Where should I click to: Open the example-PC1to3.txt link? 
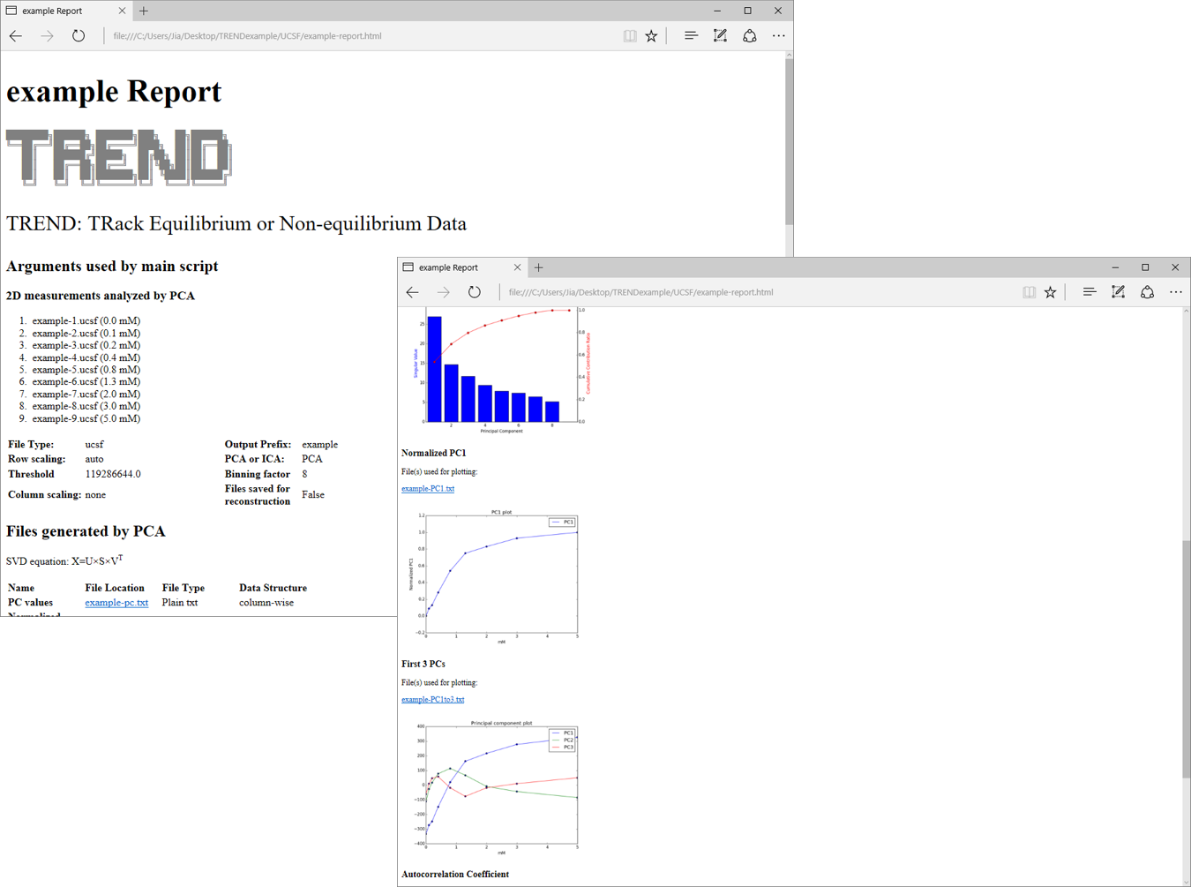(x=432, y=699)
